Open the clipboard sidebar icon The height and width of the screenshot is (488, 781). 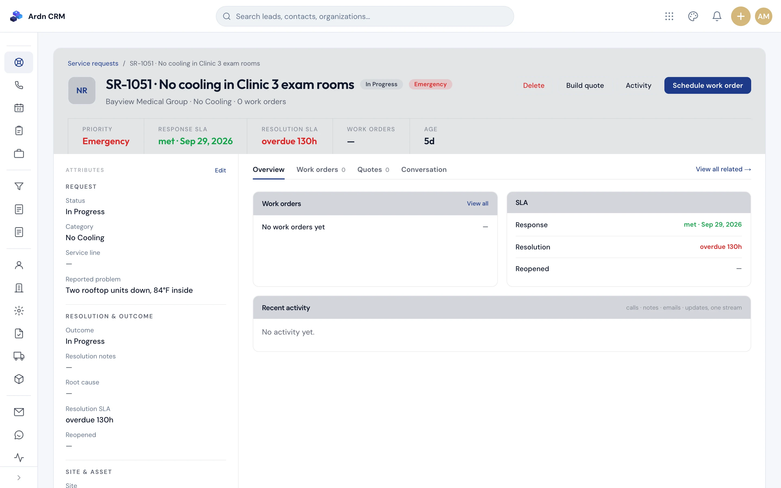coord(19,131)
